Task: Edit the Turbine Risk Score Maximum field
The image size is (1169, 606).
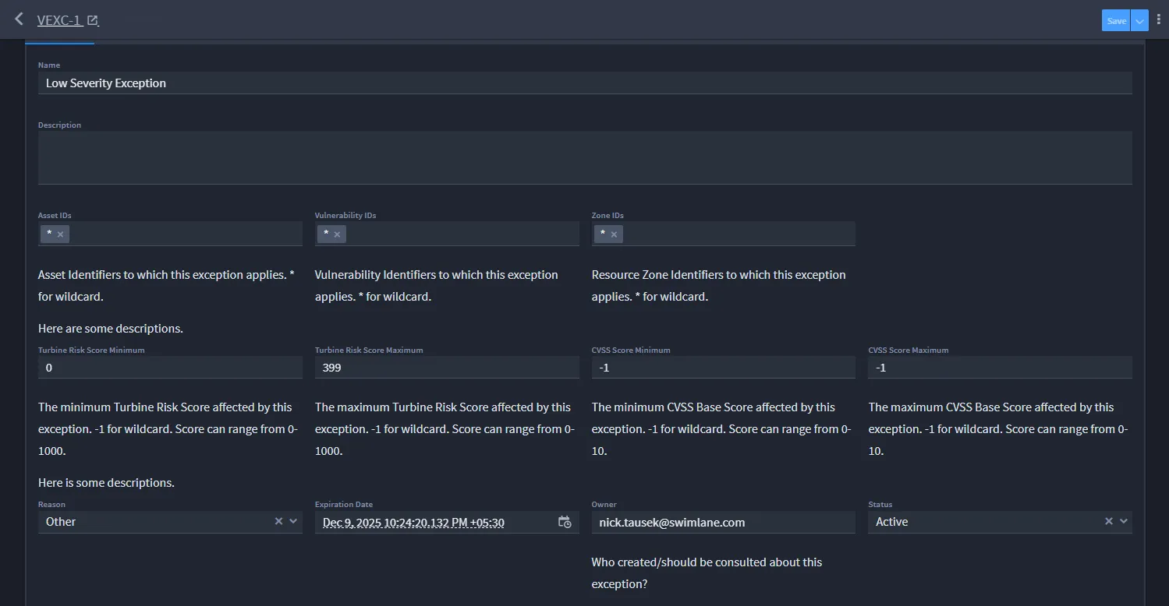Action: [447, 368]
